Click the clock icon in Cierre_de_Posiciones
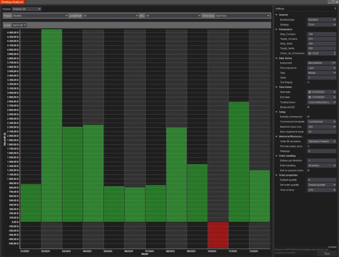 (x=309, y=53)
